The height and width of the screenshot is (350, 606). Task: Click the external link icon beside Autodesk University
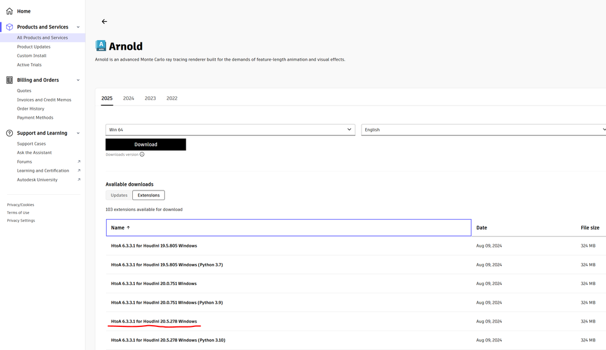coord(79,180)
